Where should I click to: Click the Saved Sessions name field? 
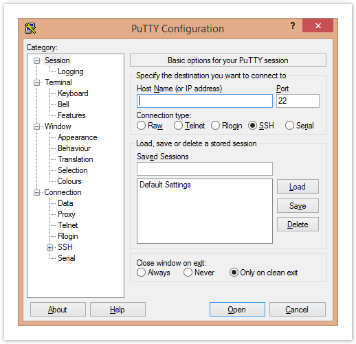pos(205,169)
